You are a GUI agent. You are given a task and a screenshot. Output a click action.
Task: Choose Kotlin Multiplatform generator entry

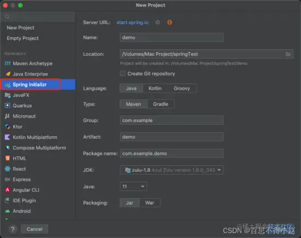[x=38, y=137]
